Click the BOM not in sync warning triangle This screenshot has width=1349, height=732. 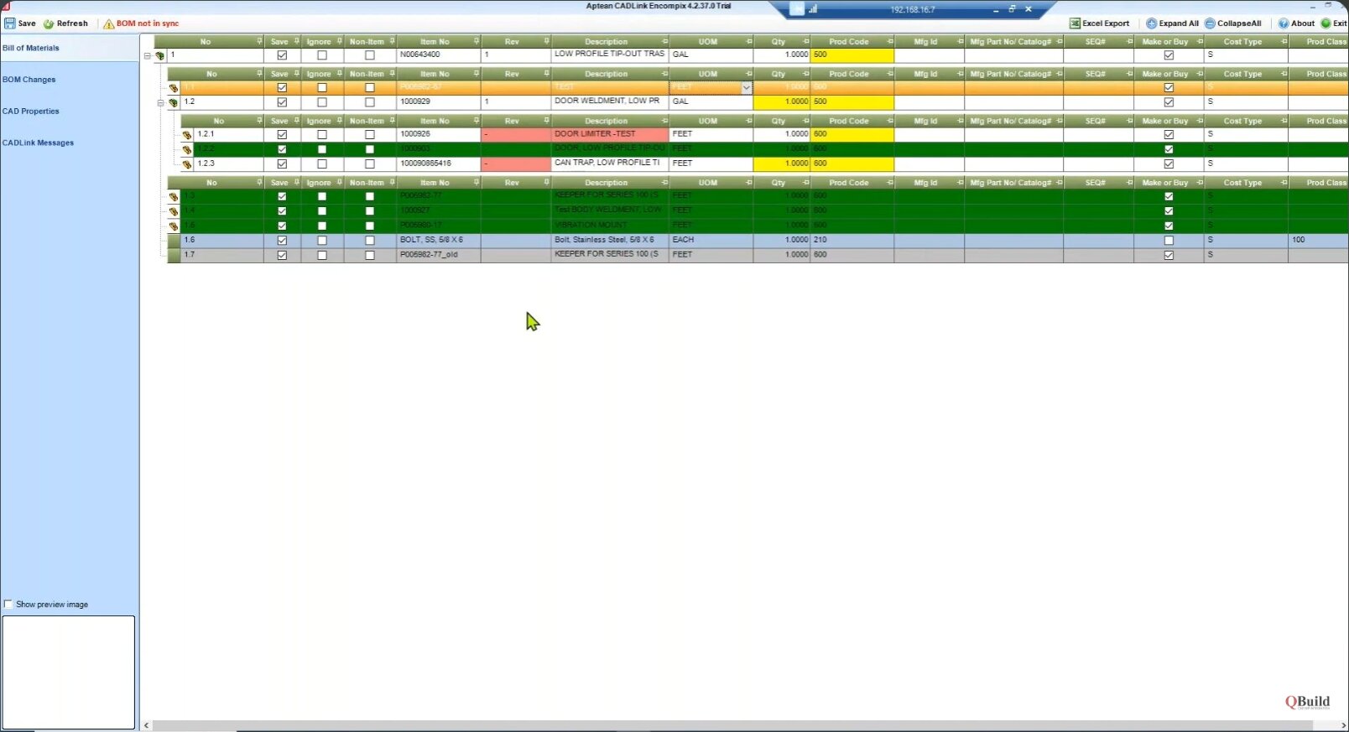[x=109, y=23]
